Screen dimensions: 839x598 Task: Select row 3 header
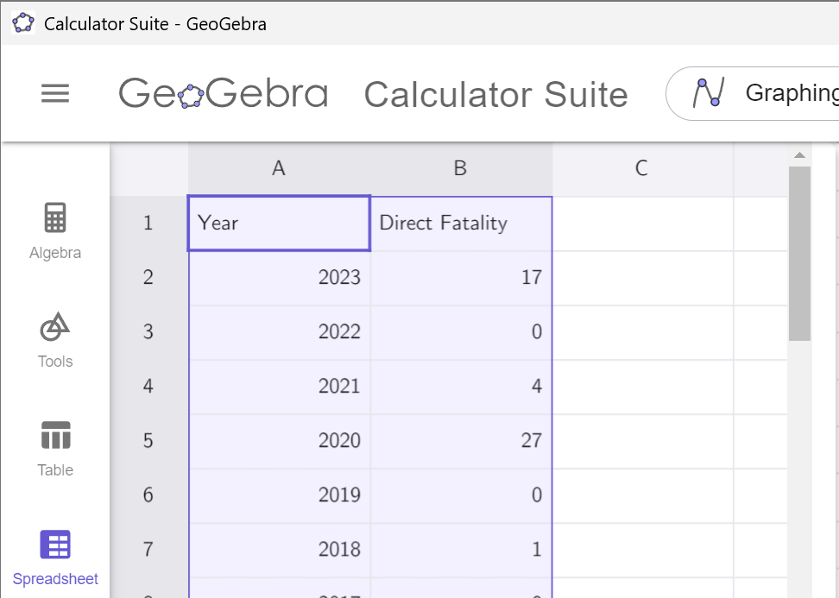click(x=148, y=332)
